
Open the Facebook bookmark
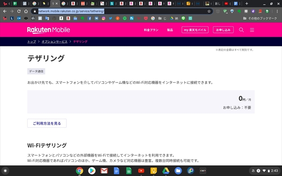(x=89, y=18)
